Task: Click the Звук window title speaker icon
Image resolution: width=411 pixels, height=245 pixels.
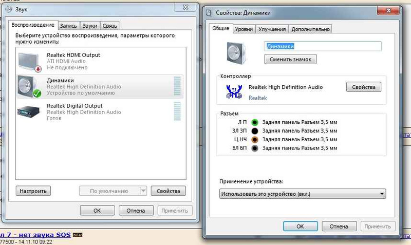Action: coord(9,9)
